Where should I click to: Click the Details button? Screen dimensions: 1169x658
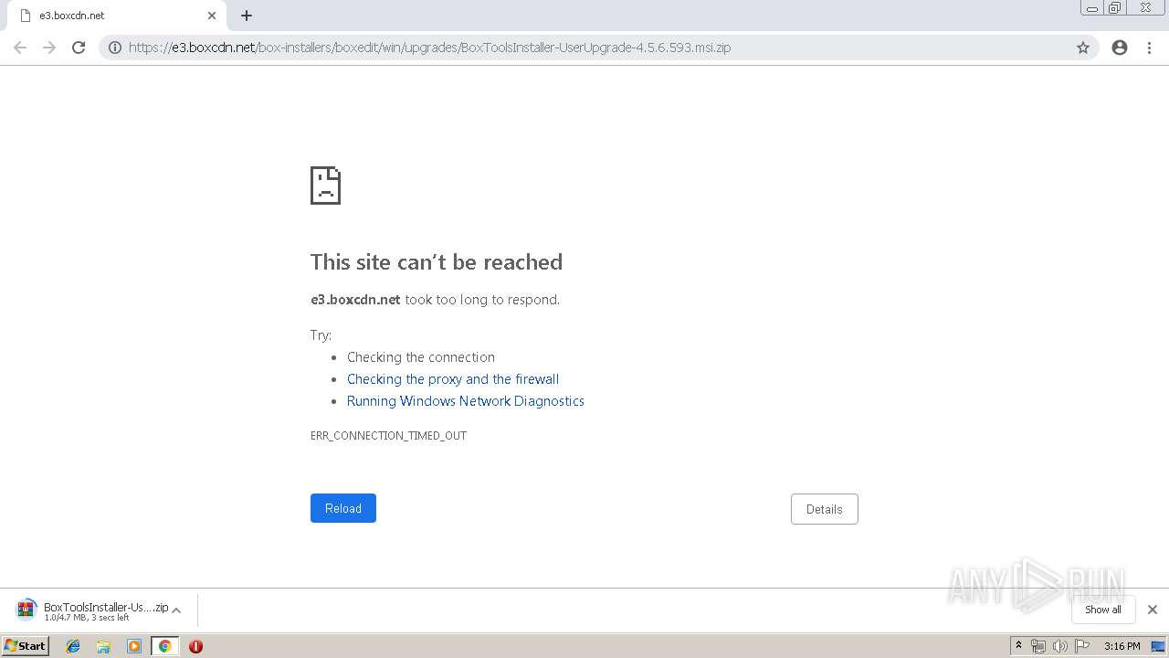(825, 509)
